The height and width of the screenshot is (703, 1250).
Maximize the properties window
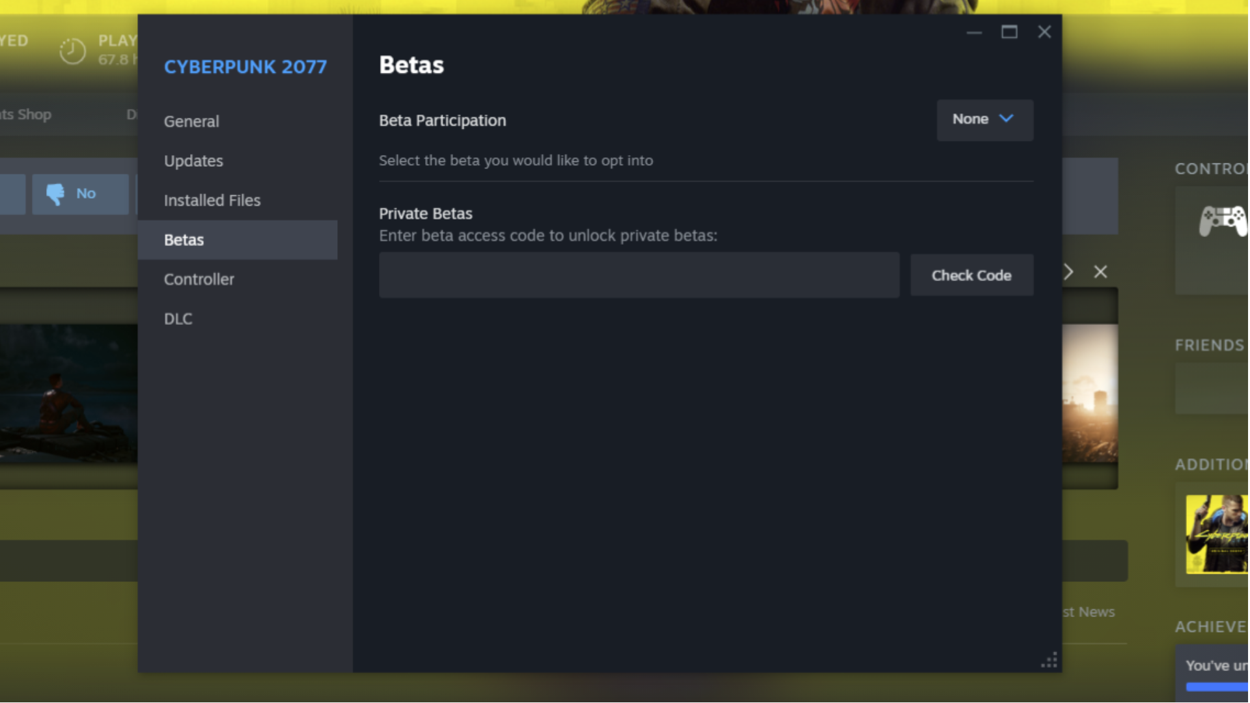(x=1009, y=33)
